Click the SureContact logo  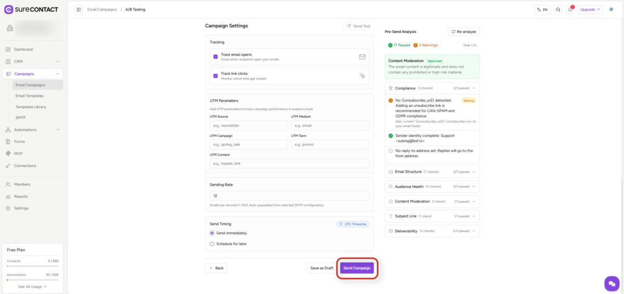tap(31, 9)
